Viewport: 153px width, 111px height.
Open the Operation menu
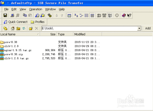tap(35, 9)
